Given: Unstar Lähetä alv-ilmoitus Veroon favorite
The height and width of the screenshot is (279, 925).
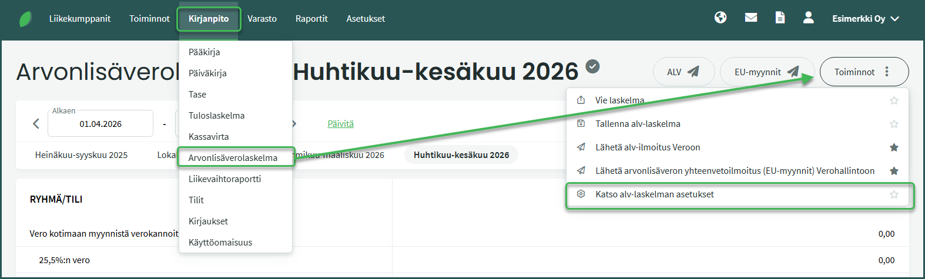Looking at the screenshot, I should 894,147.
